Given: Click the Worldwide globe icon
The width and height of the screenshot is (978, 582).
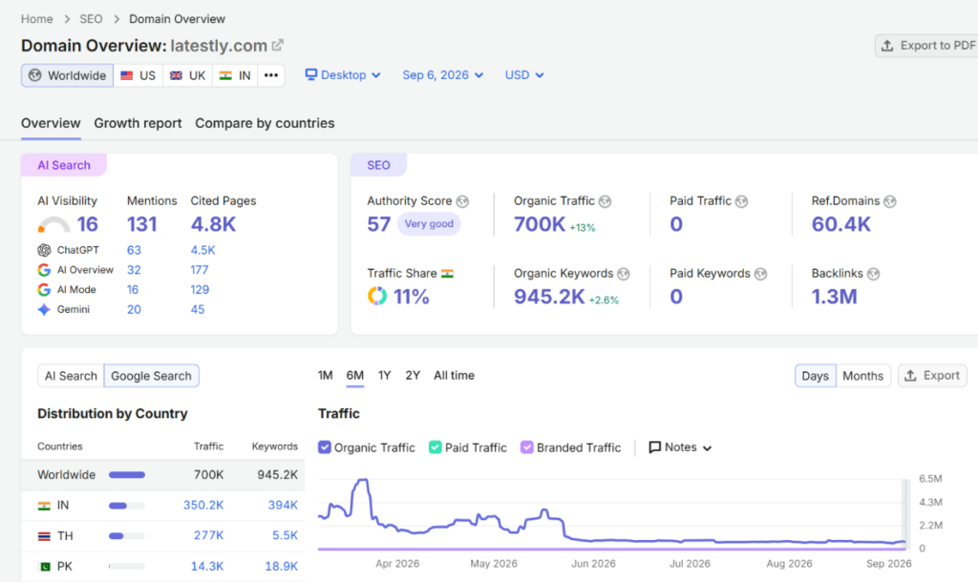Looking at the screenshot, I should click(x=35, y=75).
